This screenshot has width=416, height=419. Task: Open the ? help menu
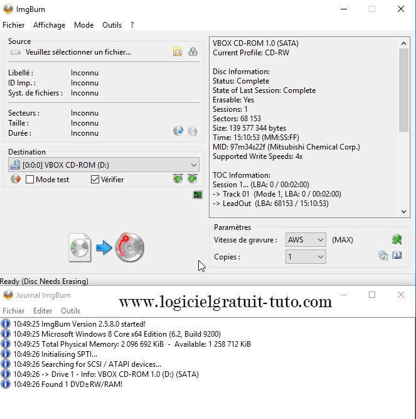tap(132, 25)
